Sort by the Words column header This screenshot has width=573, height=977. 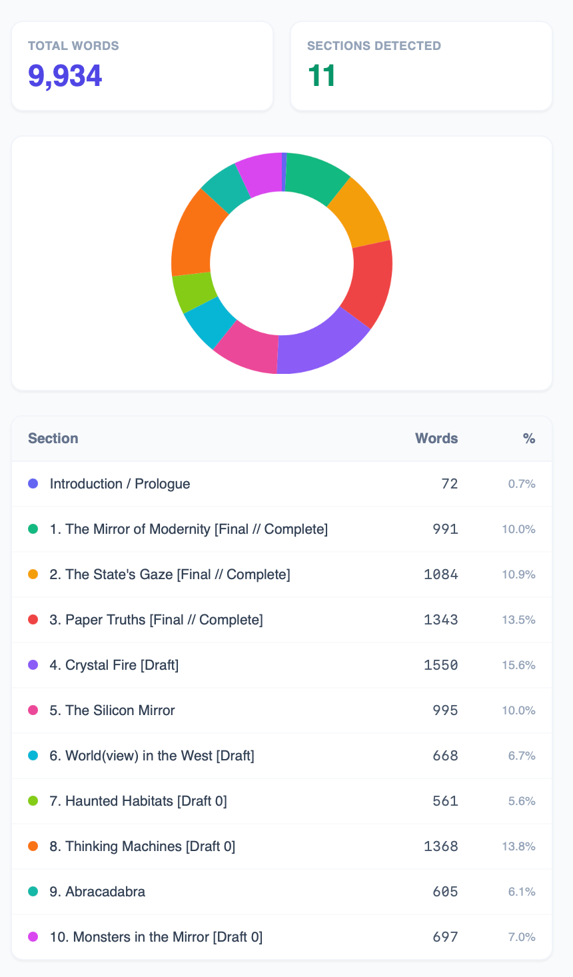point(436,439)
